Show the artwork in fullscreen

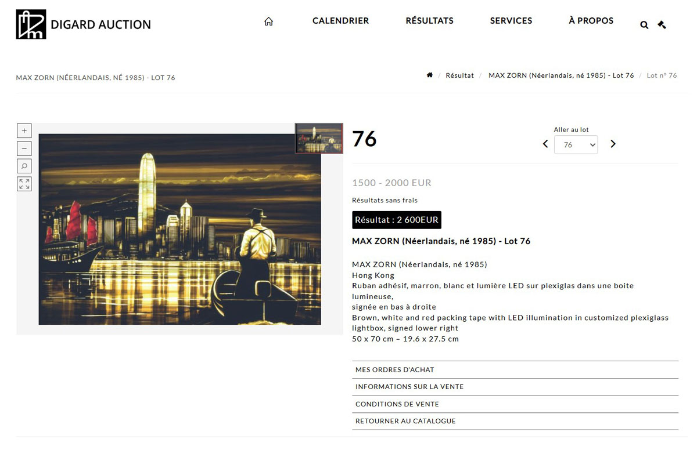[24, 184]
